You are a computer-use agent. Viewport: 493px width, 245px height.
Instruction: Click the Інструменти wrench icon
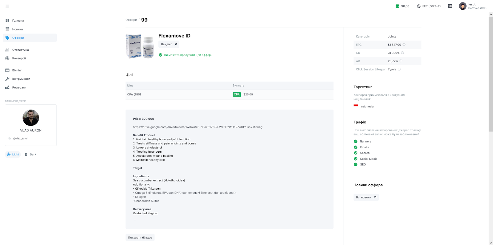(x=7, y=79)
